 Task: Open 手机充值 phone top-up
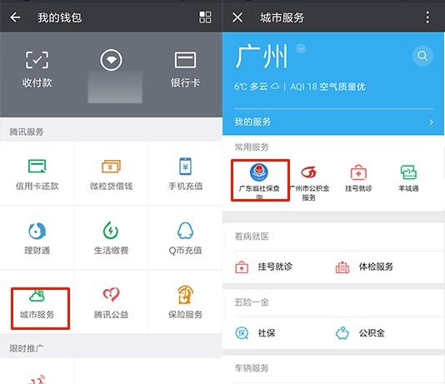click(x=185, y=174)
